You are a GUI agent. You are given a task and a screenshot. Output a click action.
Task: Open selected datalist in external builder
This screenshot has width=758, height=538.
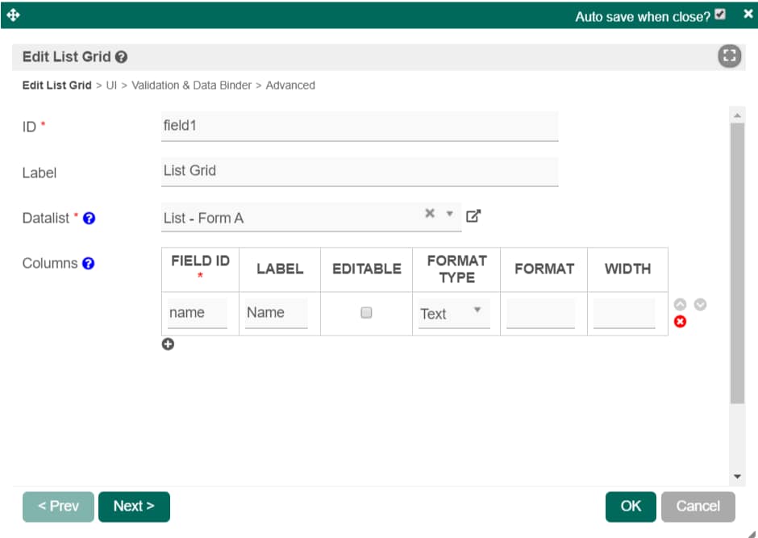pos(473,215)
